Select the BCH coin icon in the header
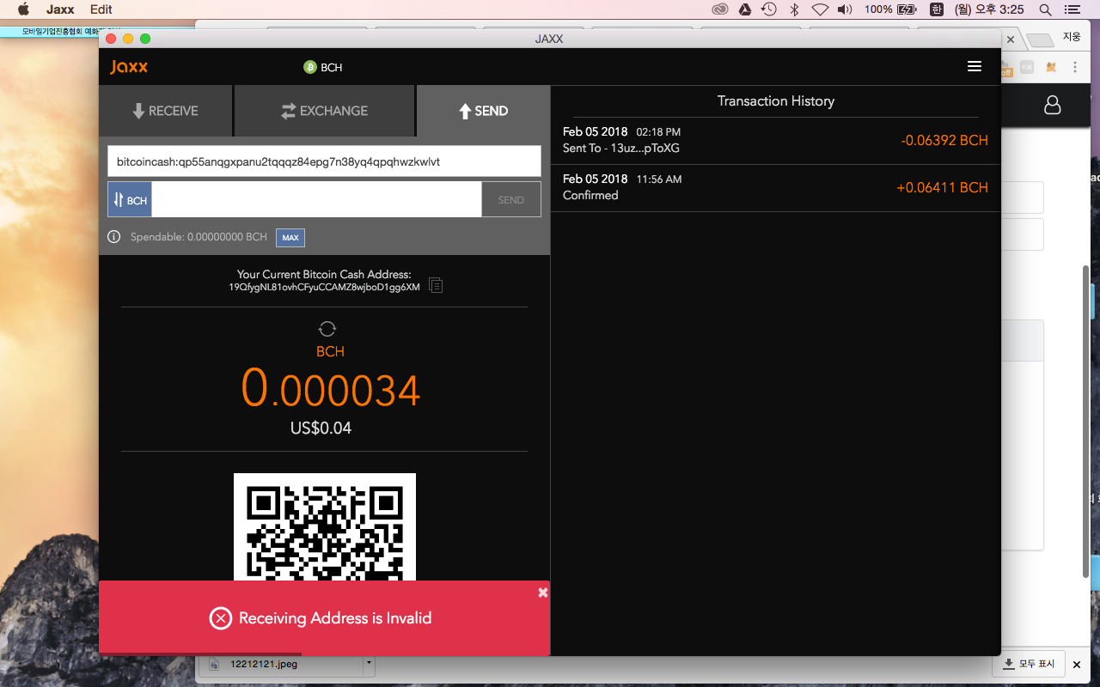 click(x=310, y=67)
